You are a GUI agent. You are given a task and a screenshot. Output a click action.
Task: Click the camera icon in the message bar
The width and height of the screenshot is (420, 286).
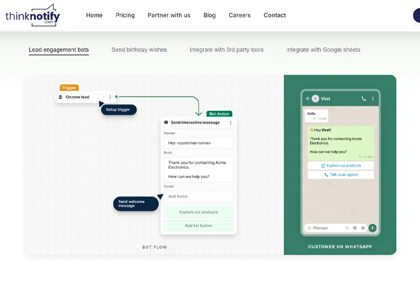coord(363,227)
